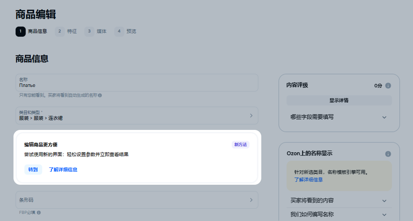The image size is (413, 221).
Task: Click the 0分 content rating score
Action: point(378,86)
